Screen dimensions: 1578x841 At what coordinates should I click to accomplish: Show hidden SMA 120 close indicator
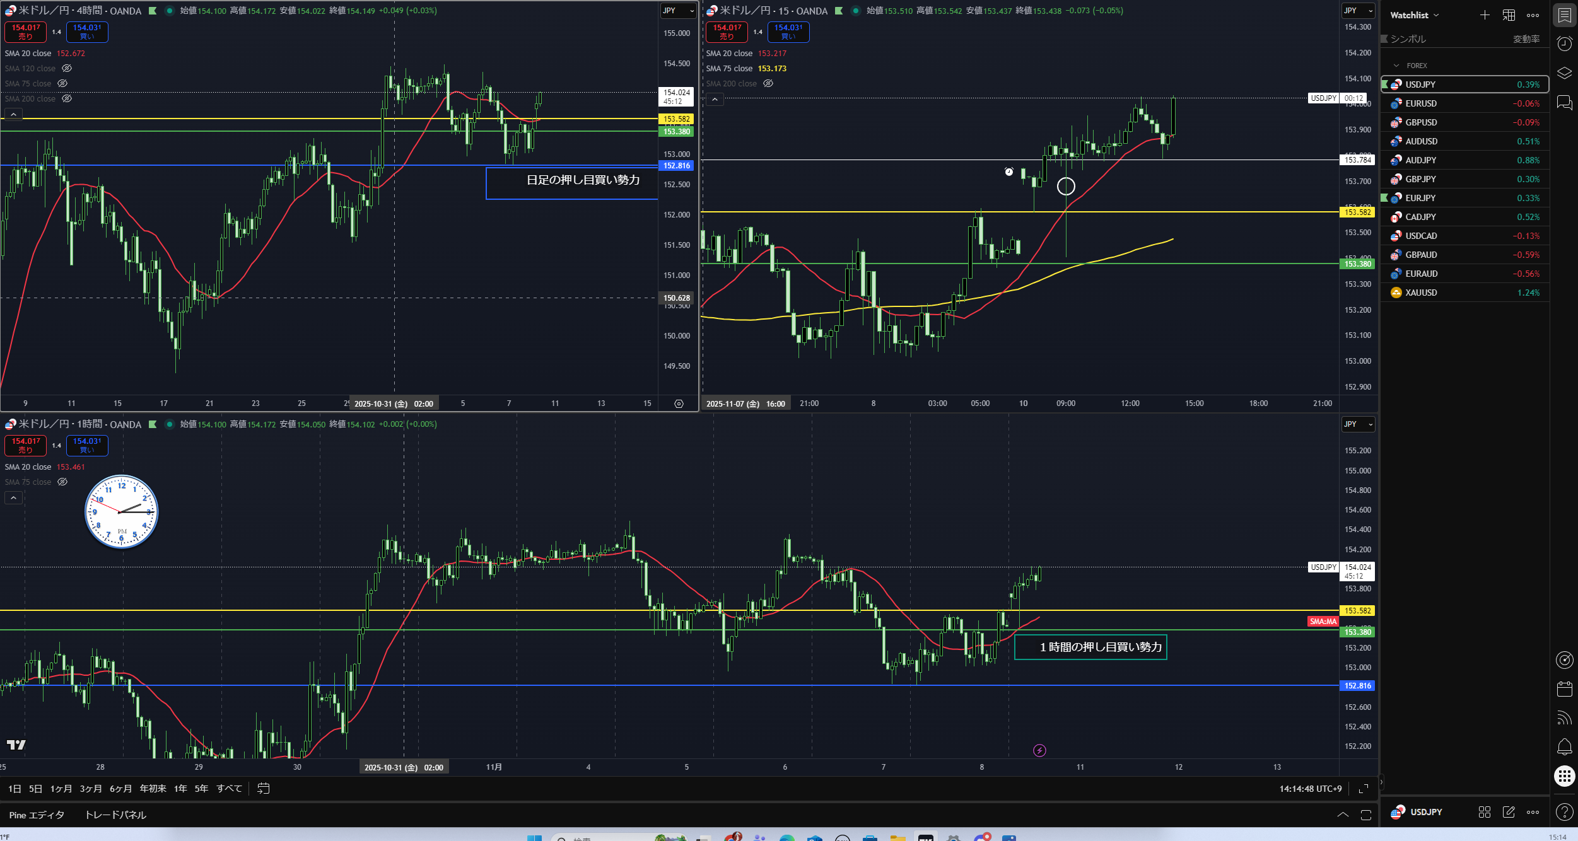coord(67,68)
